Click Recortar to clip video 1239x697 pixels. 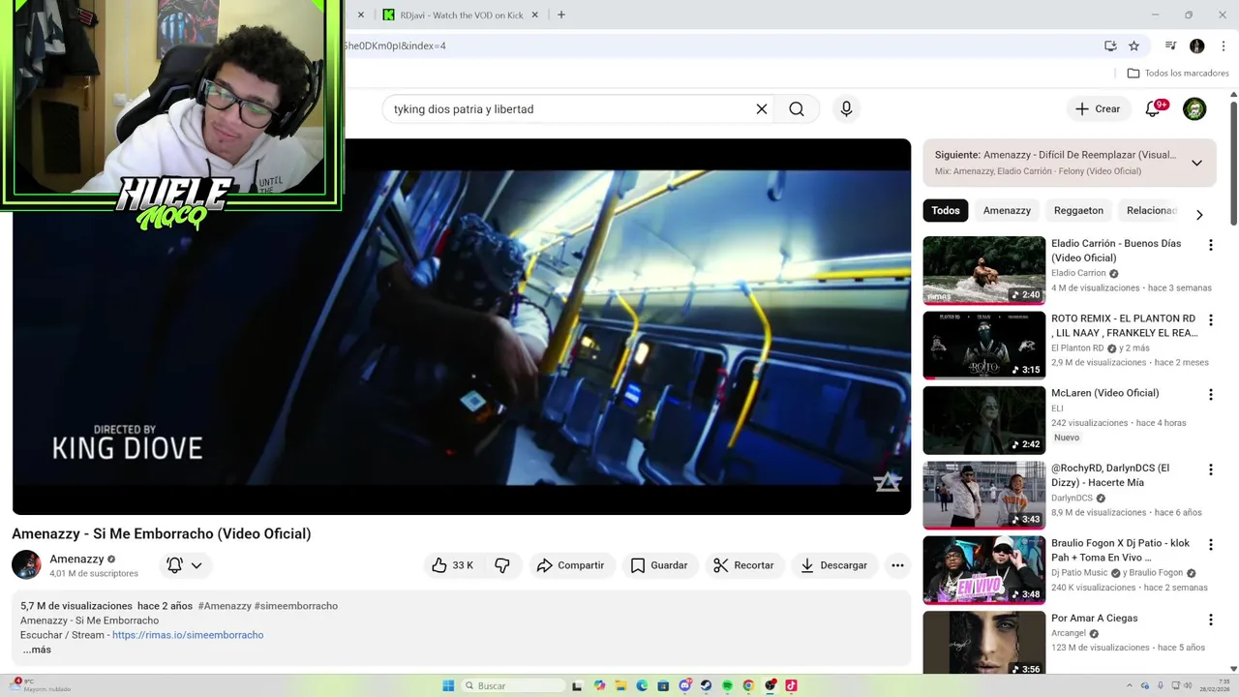[x=743, y=565]
